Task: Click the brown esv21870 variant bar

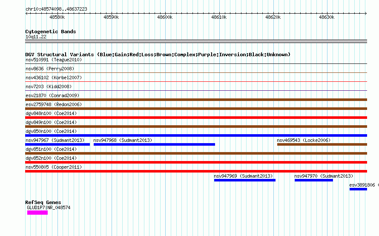Action: [x=196, y=100]
